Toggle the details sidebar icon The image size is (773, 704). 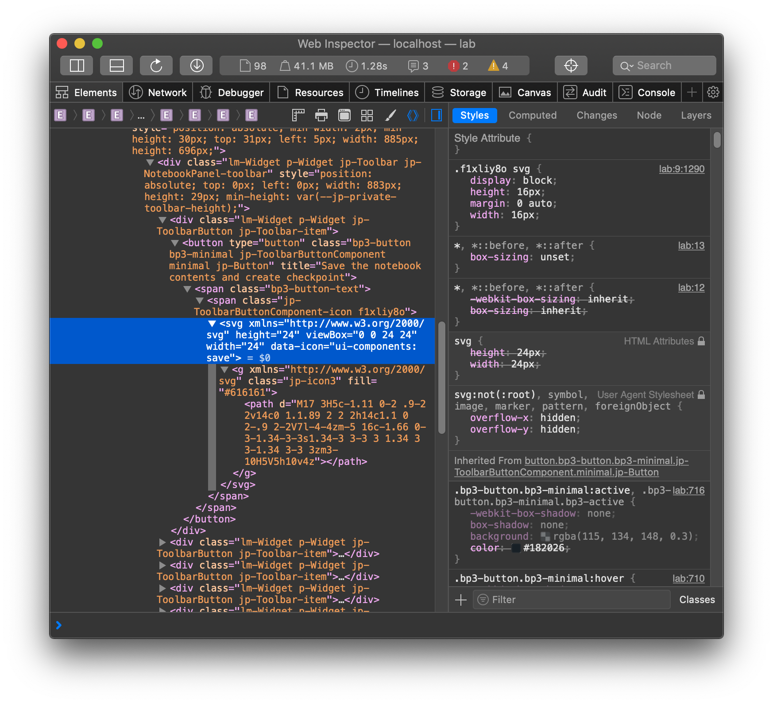click(437, 115)
